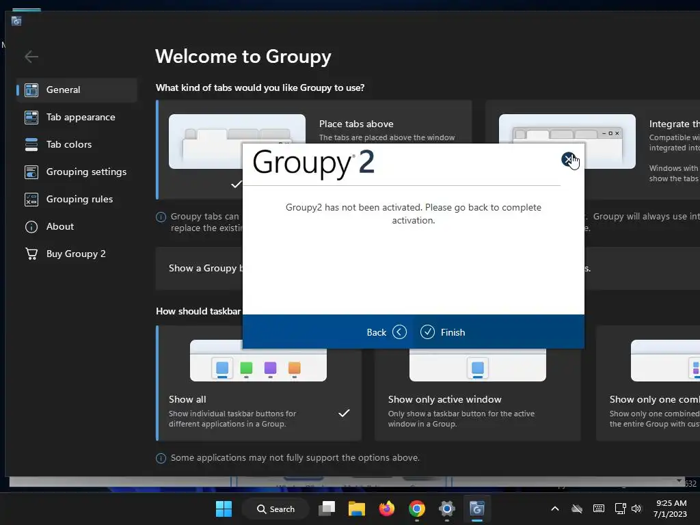Click the volume speaker tray icon
700x525 pixels.
point(636,509)
